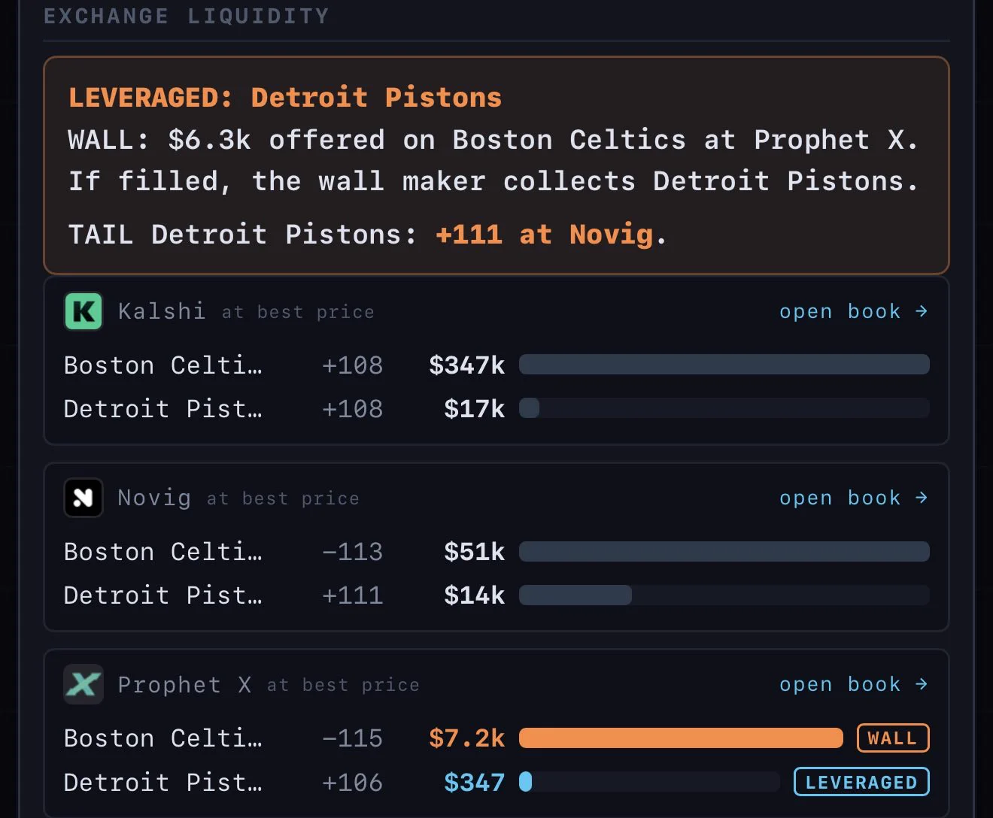Click the Kalshi green K logo icon
The image size is (993, 818).
click(84, 311)
